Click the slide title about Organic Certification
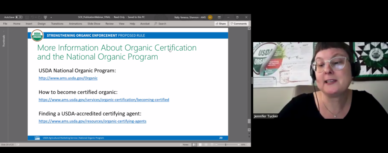Screen dimensions: 388x153 point(117,52)
